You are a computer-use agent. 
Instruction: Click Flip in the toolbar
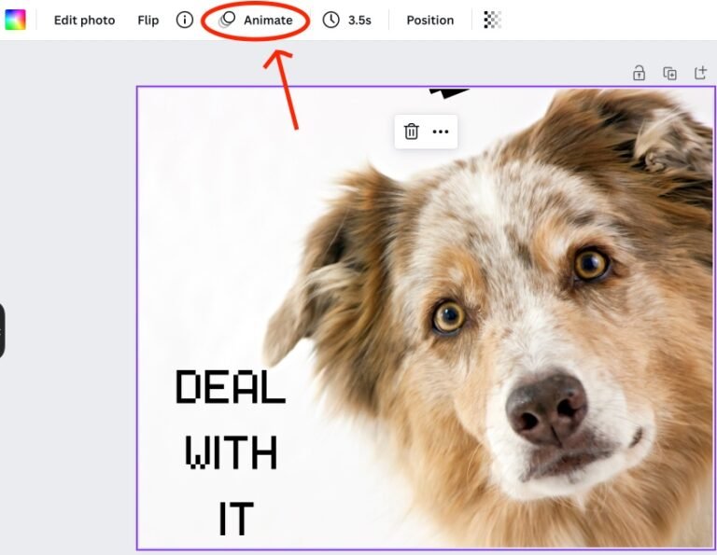(x=148, y=21)
